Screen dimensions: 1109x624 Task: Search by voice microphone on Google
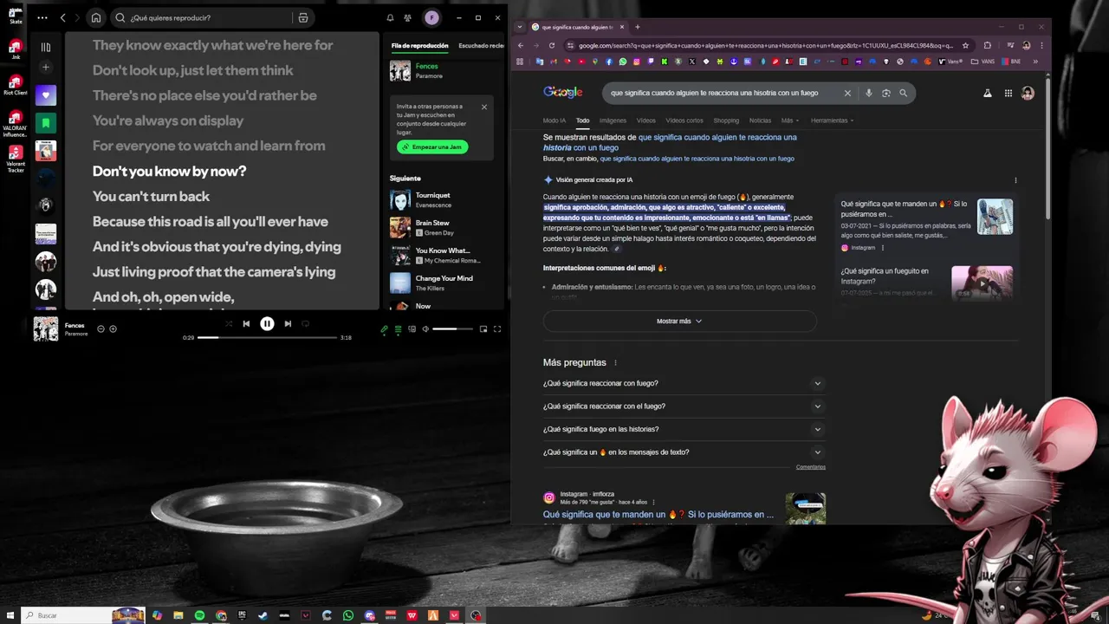click(x=868, y=93)
